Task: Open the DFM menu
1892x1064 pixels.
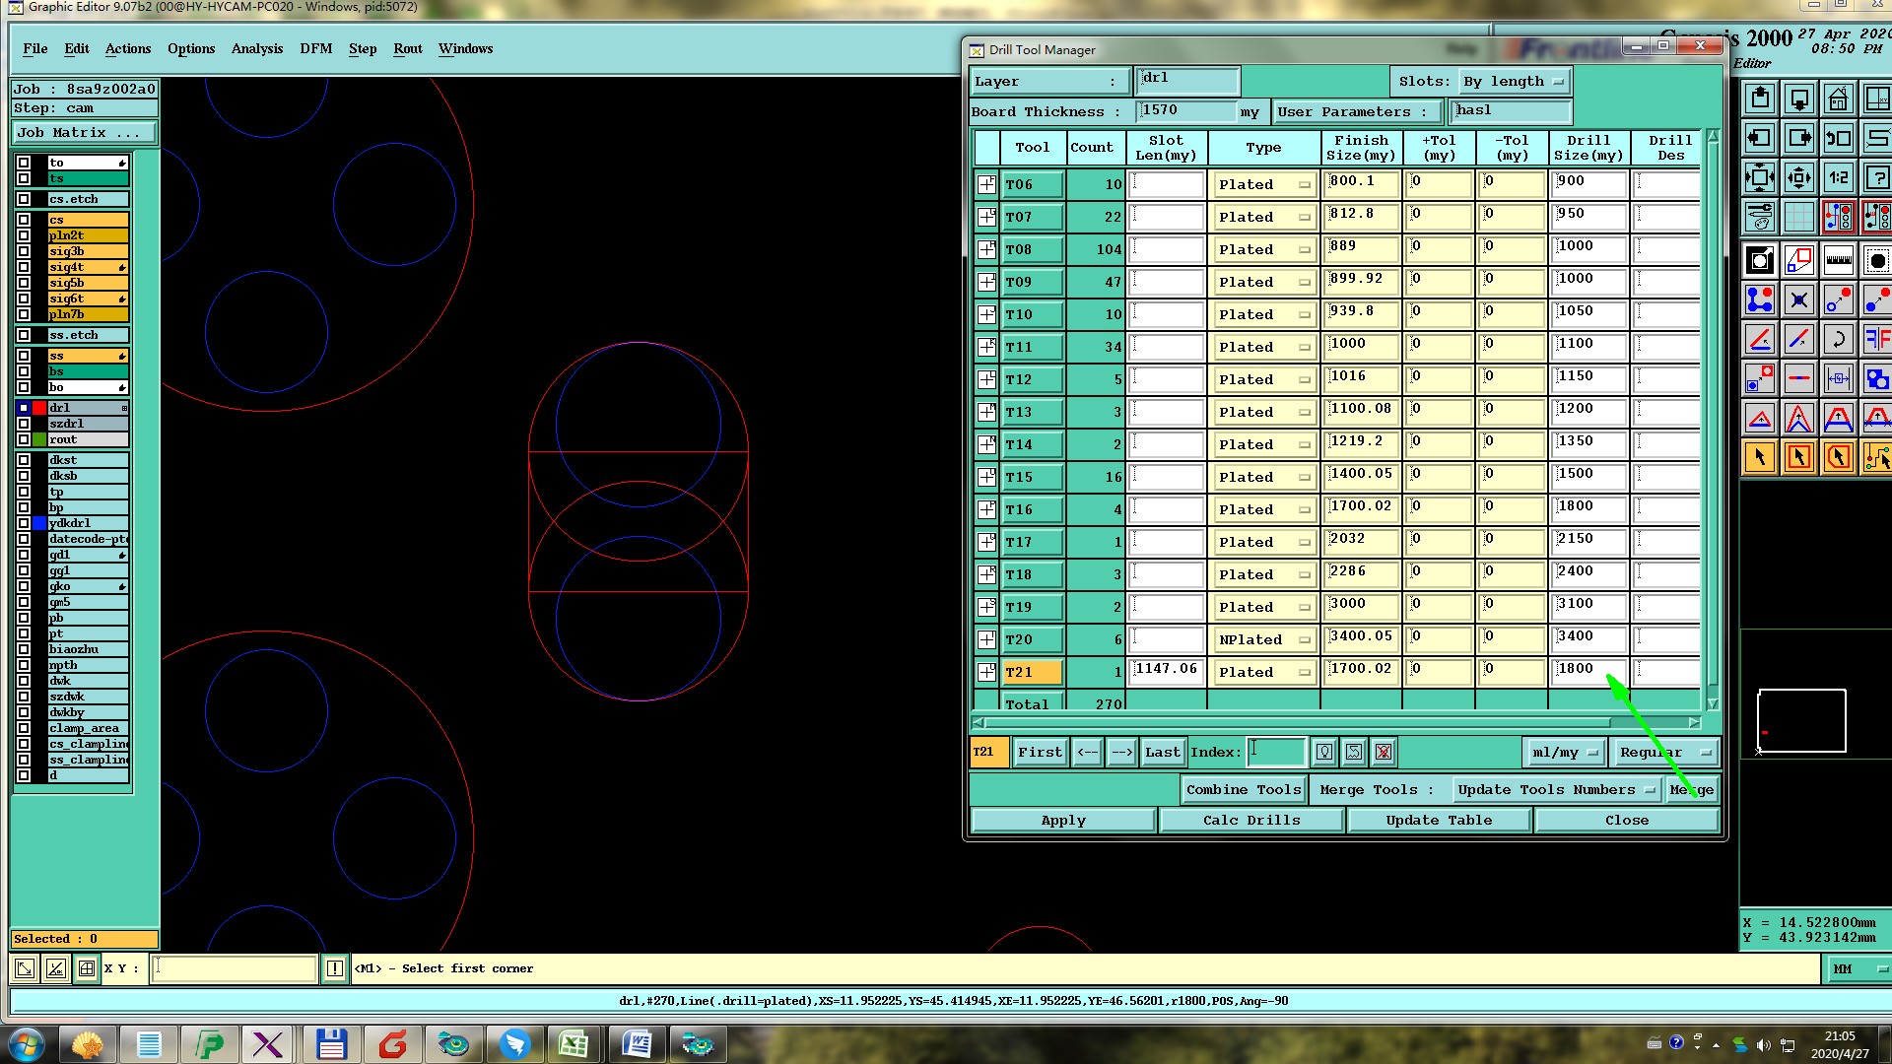Action: click(315, 48)
